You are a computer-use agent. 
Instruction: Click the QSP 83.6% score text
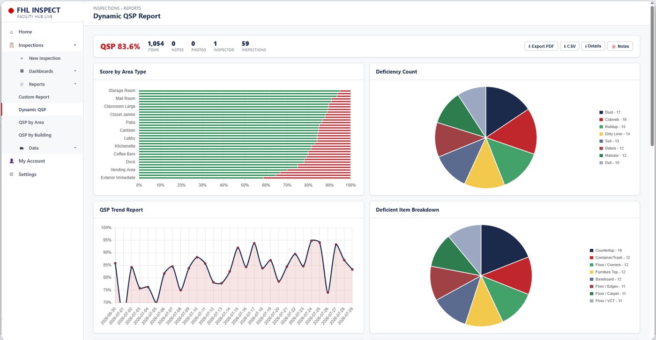pyautogui.click(x=120, y=47)
